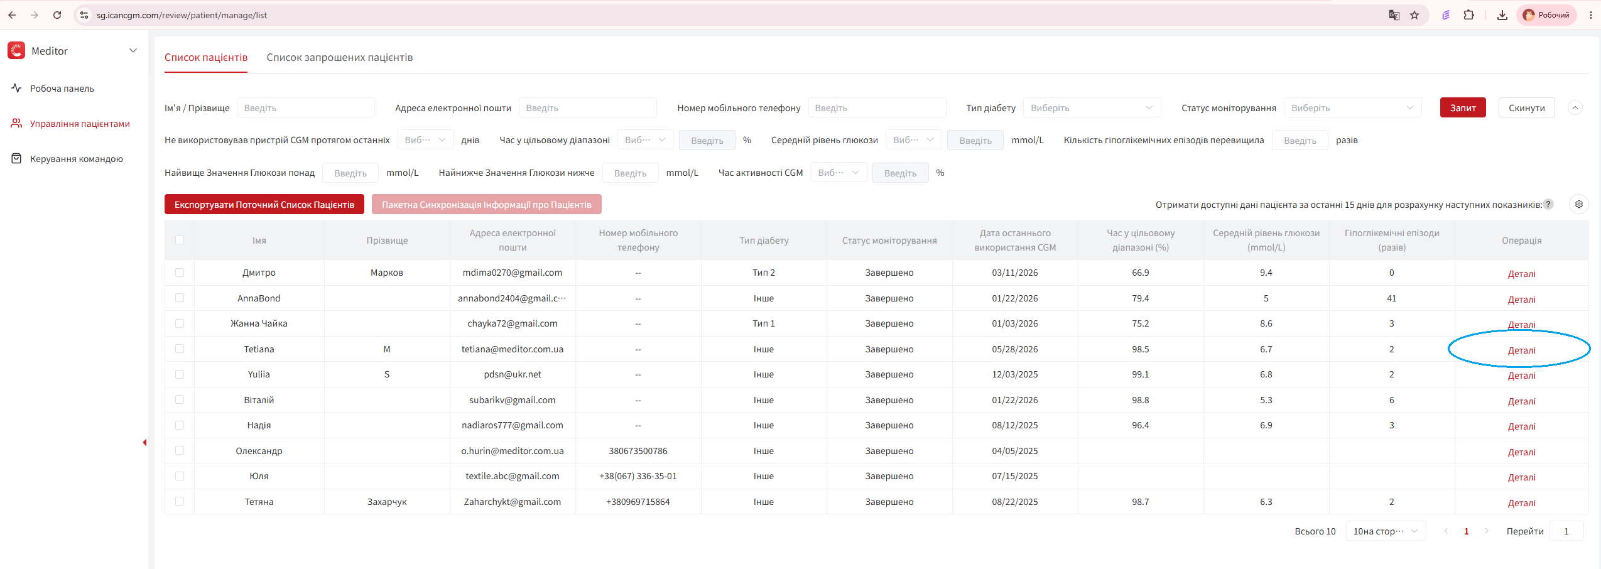1601x569 pixels.
Task: Open browser extensions puzzle icon
Action: (x=1468, y=15)
